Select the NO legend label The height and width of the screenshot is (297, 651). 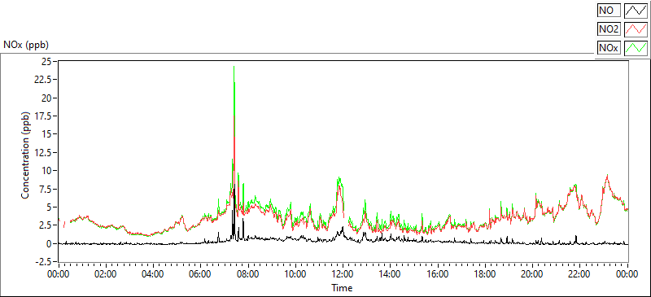point(609,10)
